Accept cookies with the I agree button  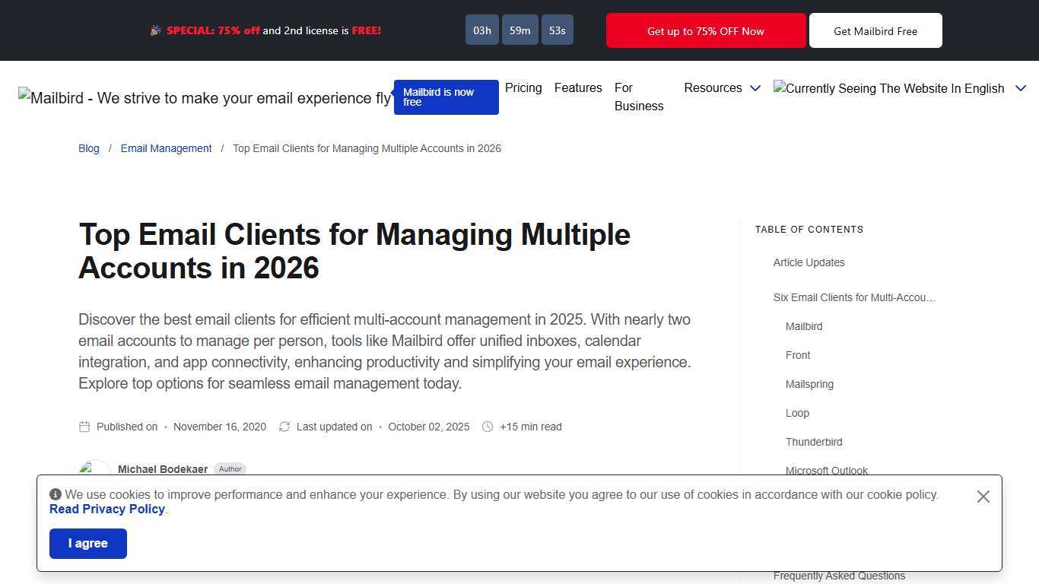point(87,543)
